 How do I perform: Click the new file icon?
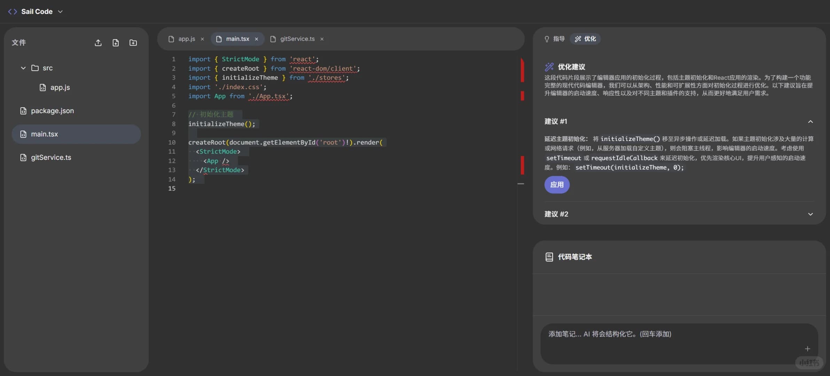116,42
